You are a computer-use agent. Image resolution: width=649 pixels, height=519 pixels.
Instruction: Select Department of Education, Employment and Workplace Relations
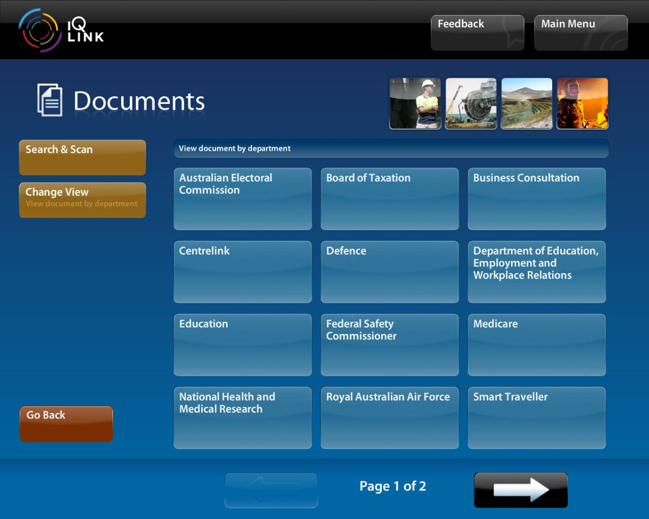(x=537, y=272)
